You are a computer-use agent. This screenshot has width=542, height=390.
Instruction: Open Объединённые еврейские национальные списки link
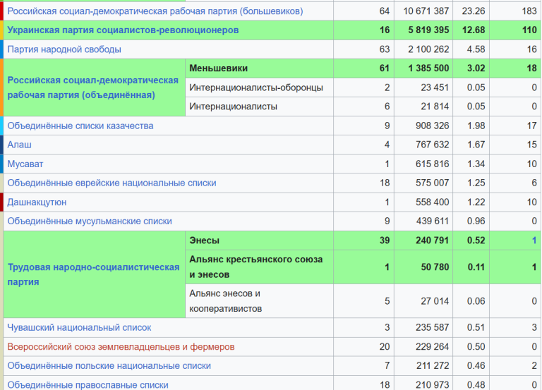point(112,183)
